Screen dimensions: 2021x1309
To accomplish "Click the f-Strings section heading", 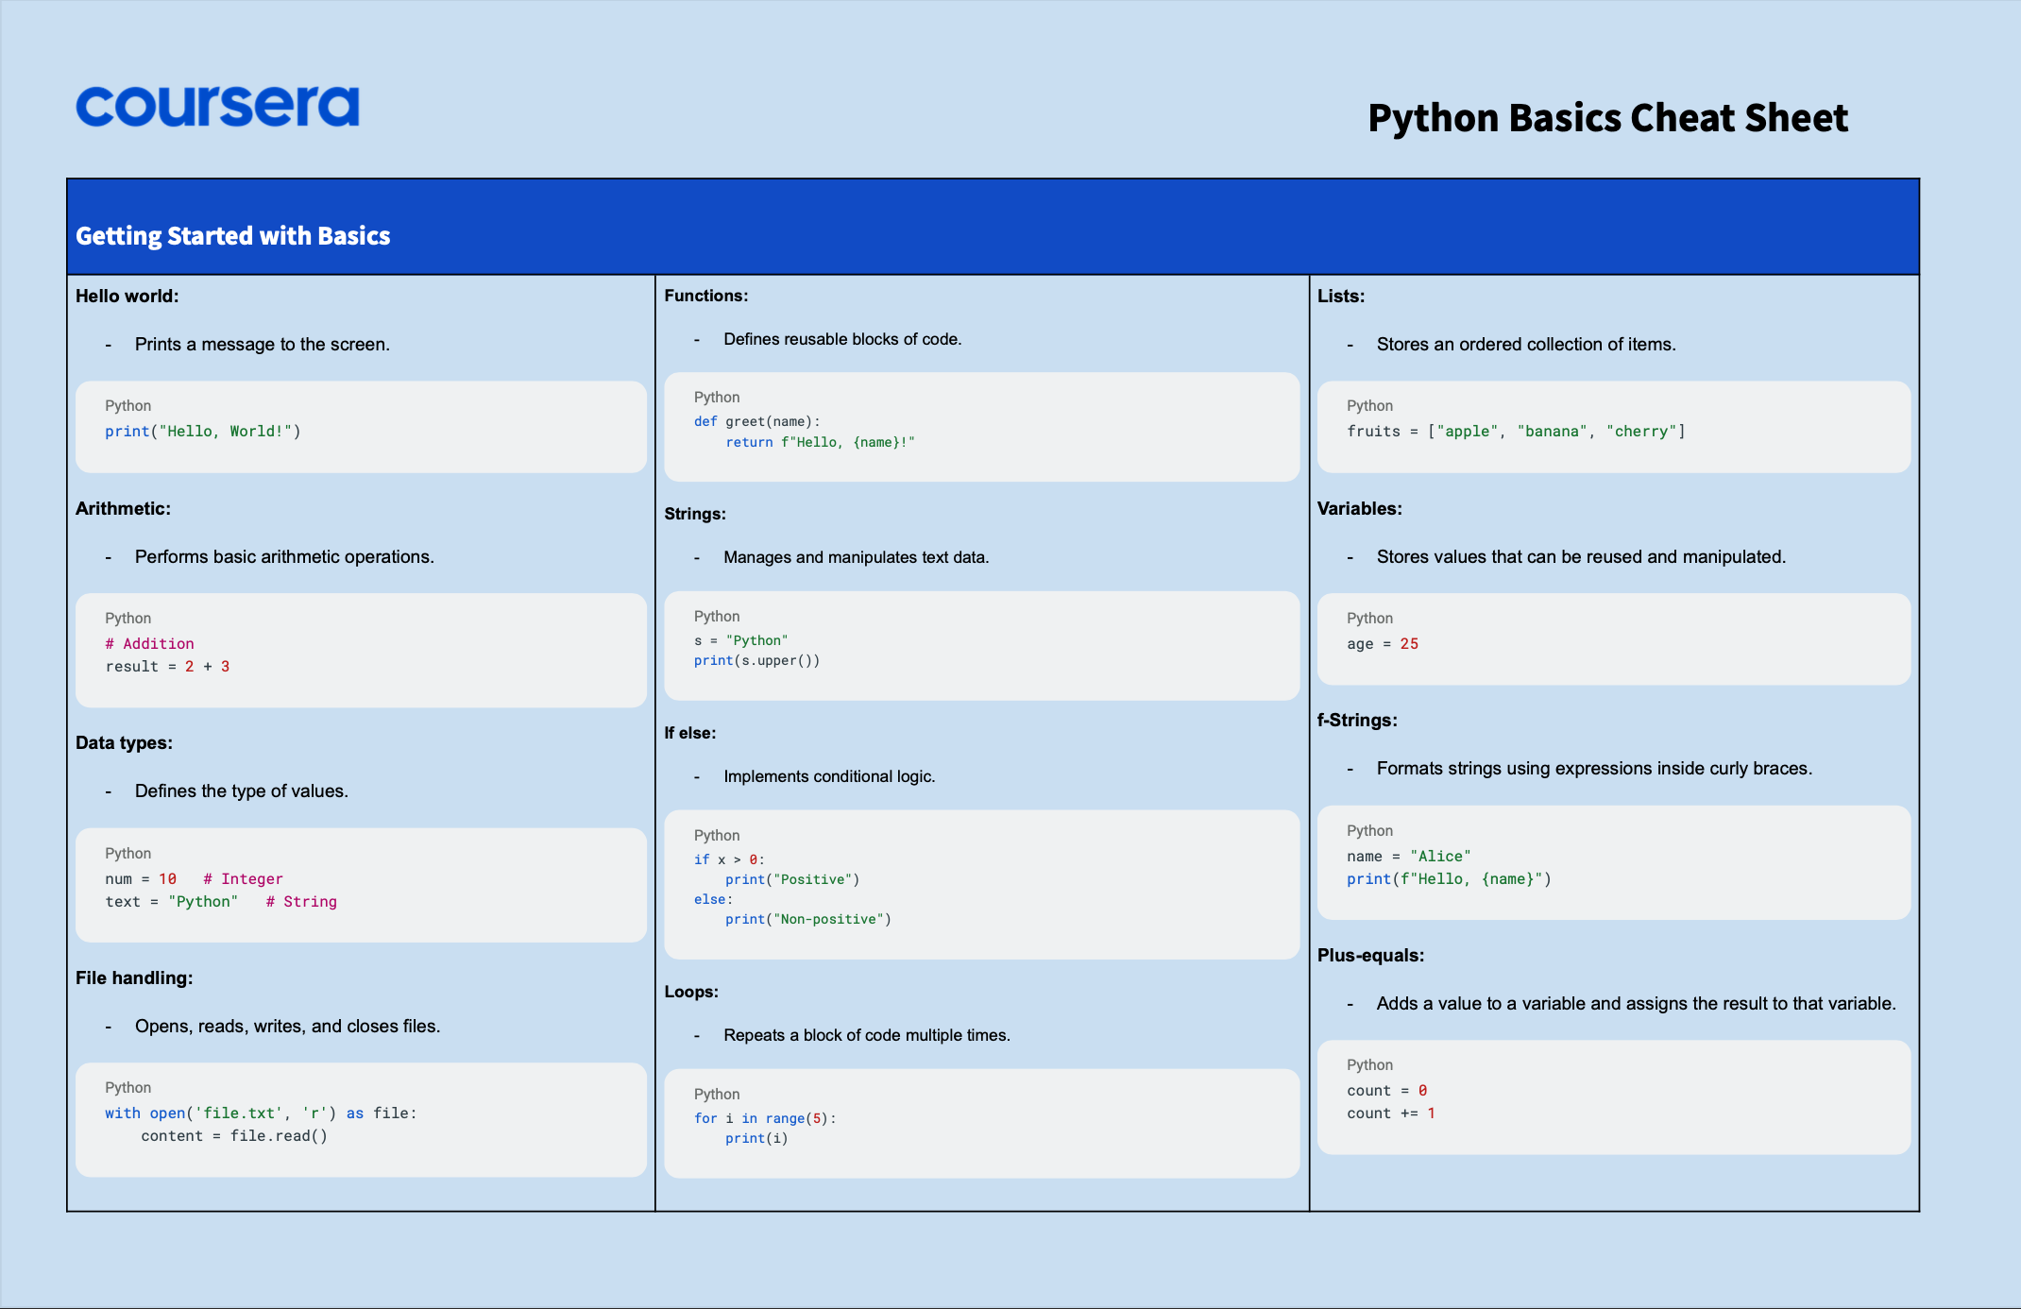I will (x=1357, y=720).
